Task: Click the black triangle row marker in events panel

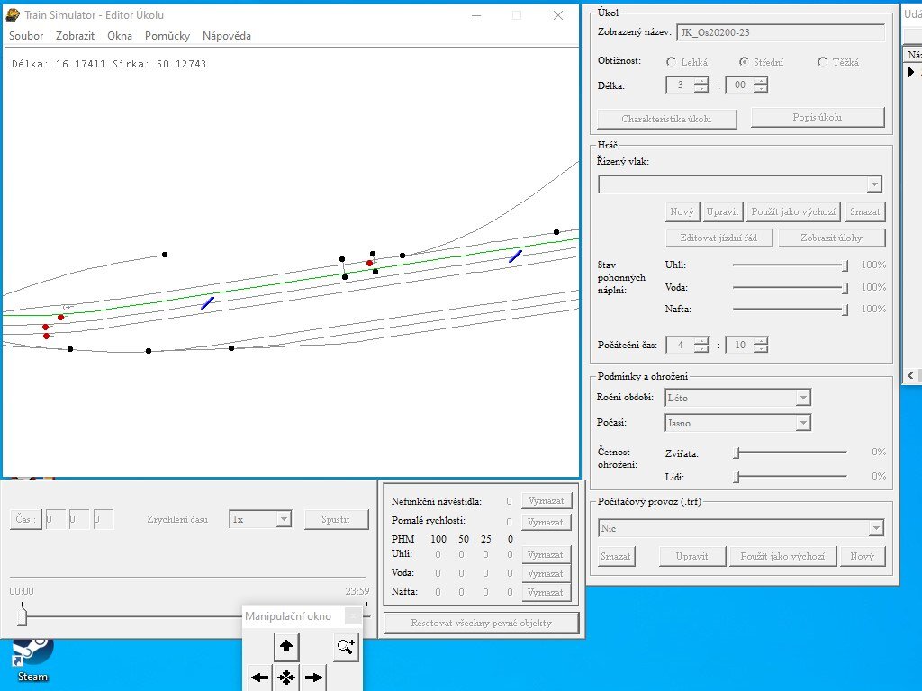Action: (x=911, y=72)
